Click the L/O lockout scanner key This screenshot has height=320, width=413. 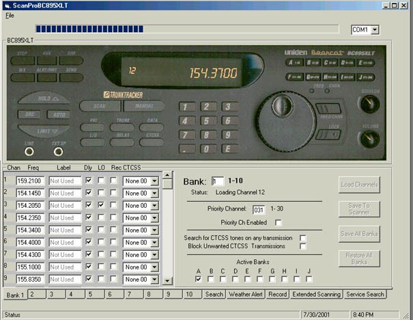pos(92,142)
